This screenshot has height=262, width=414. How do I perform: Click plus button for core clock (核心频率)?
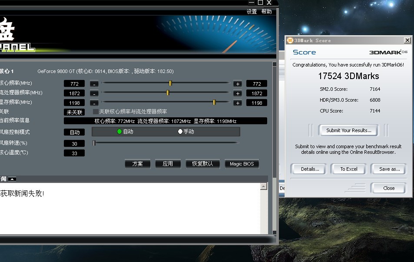click(x=237, y=84)
